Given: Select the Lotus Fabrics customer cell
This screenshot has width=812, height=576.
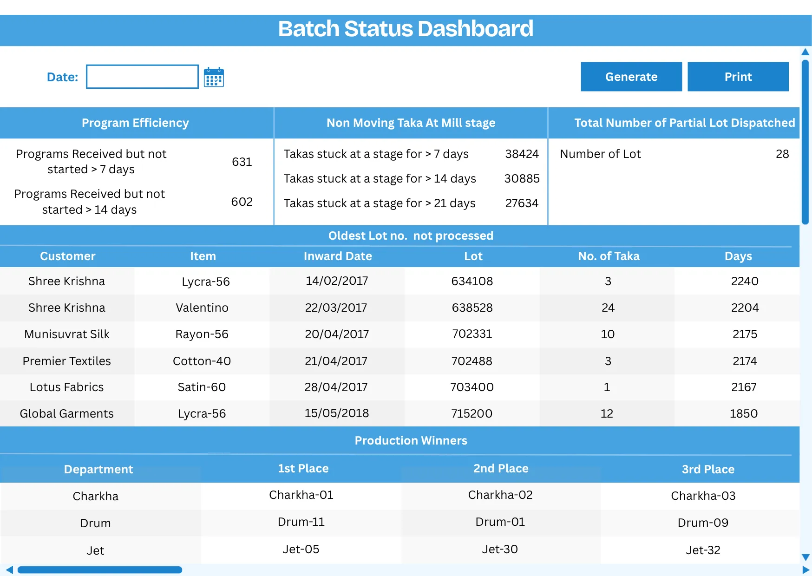Looking at the screenshot, I should coord(67,387).
